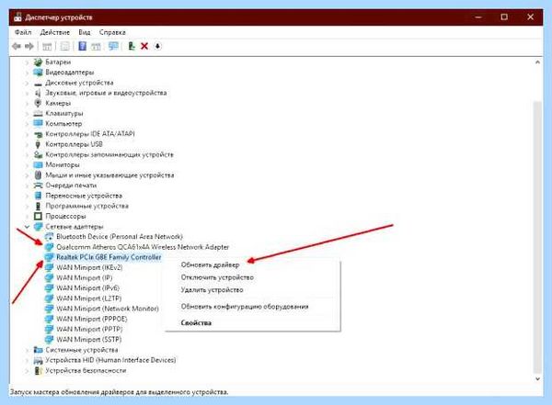Choose Обновить конфигурацию оборудования from context menu
This screenshot has height=405, width=552.
pos(245,307)
